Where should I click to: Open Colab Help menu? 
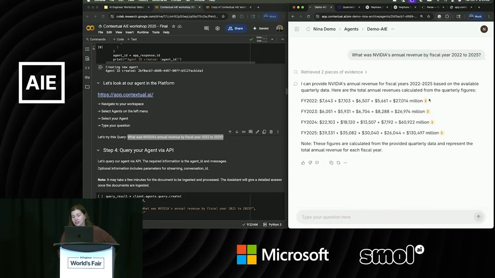click(166, 32)
